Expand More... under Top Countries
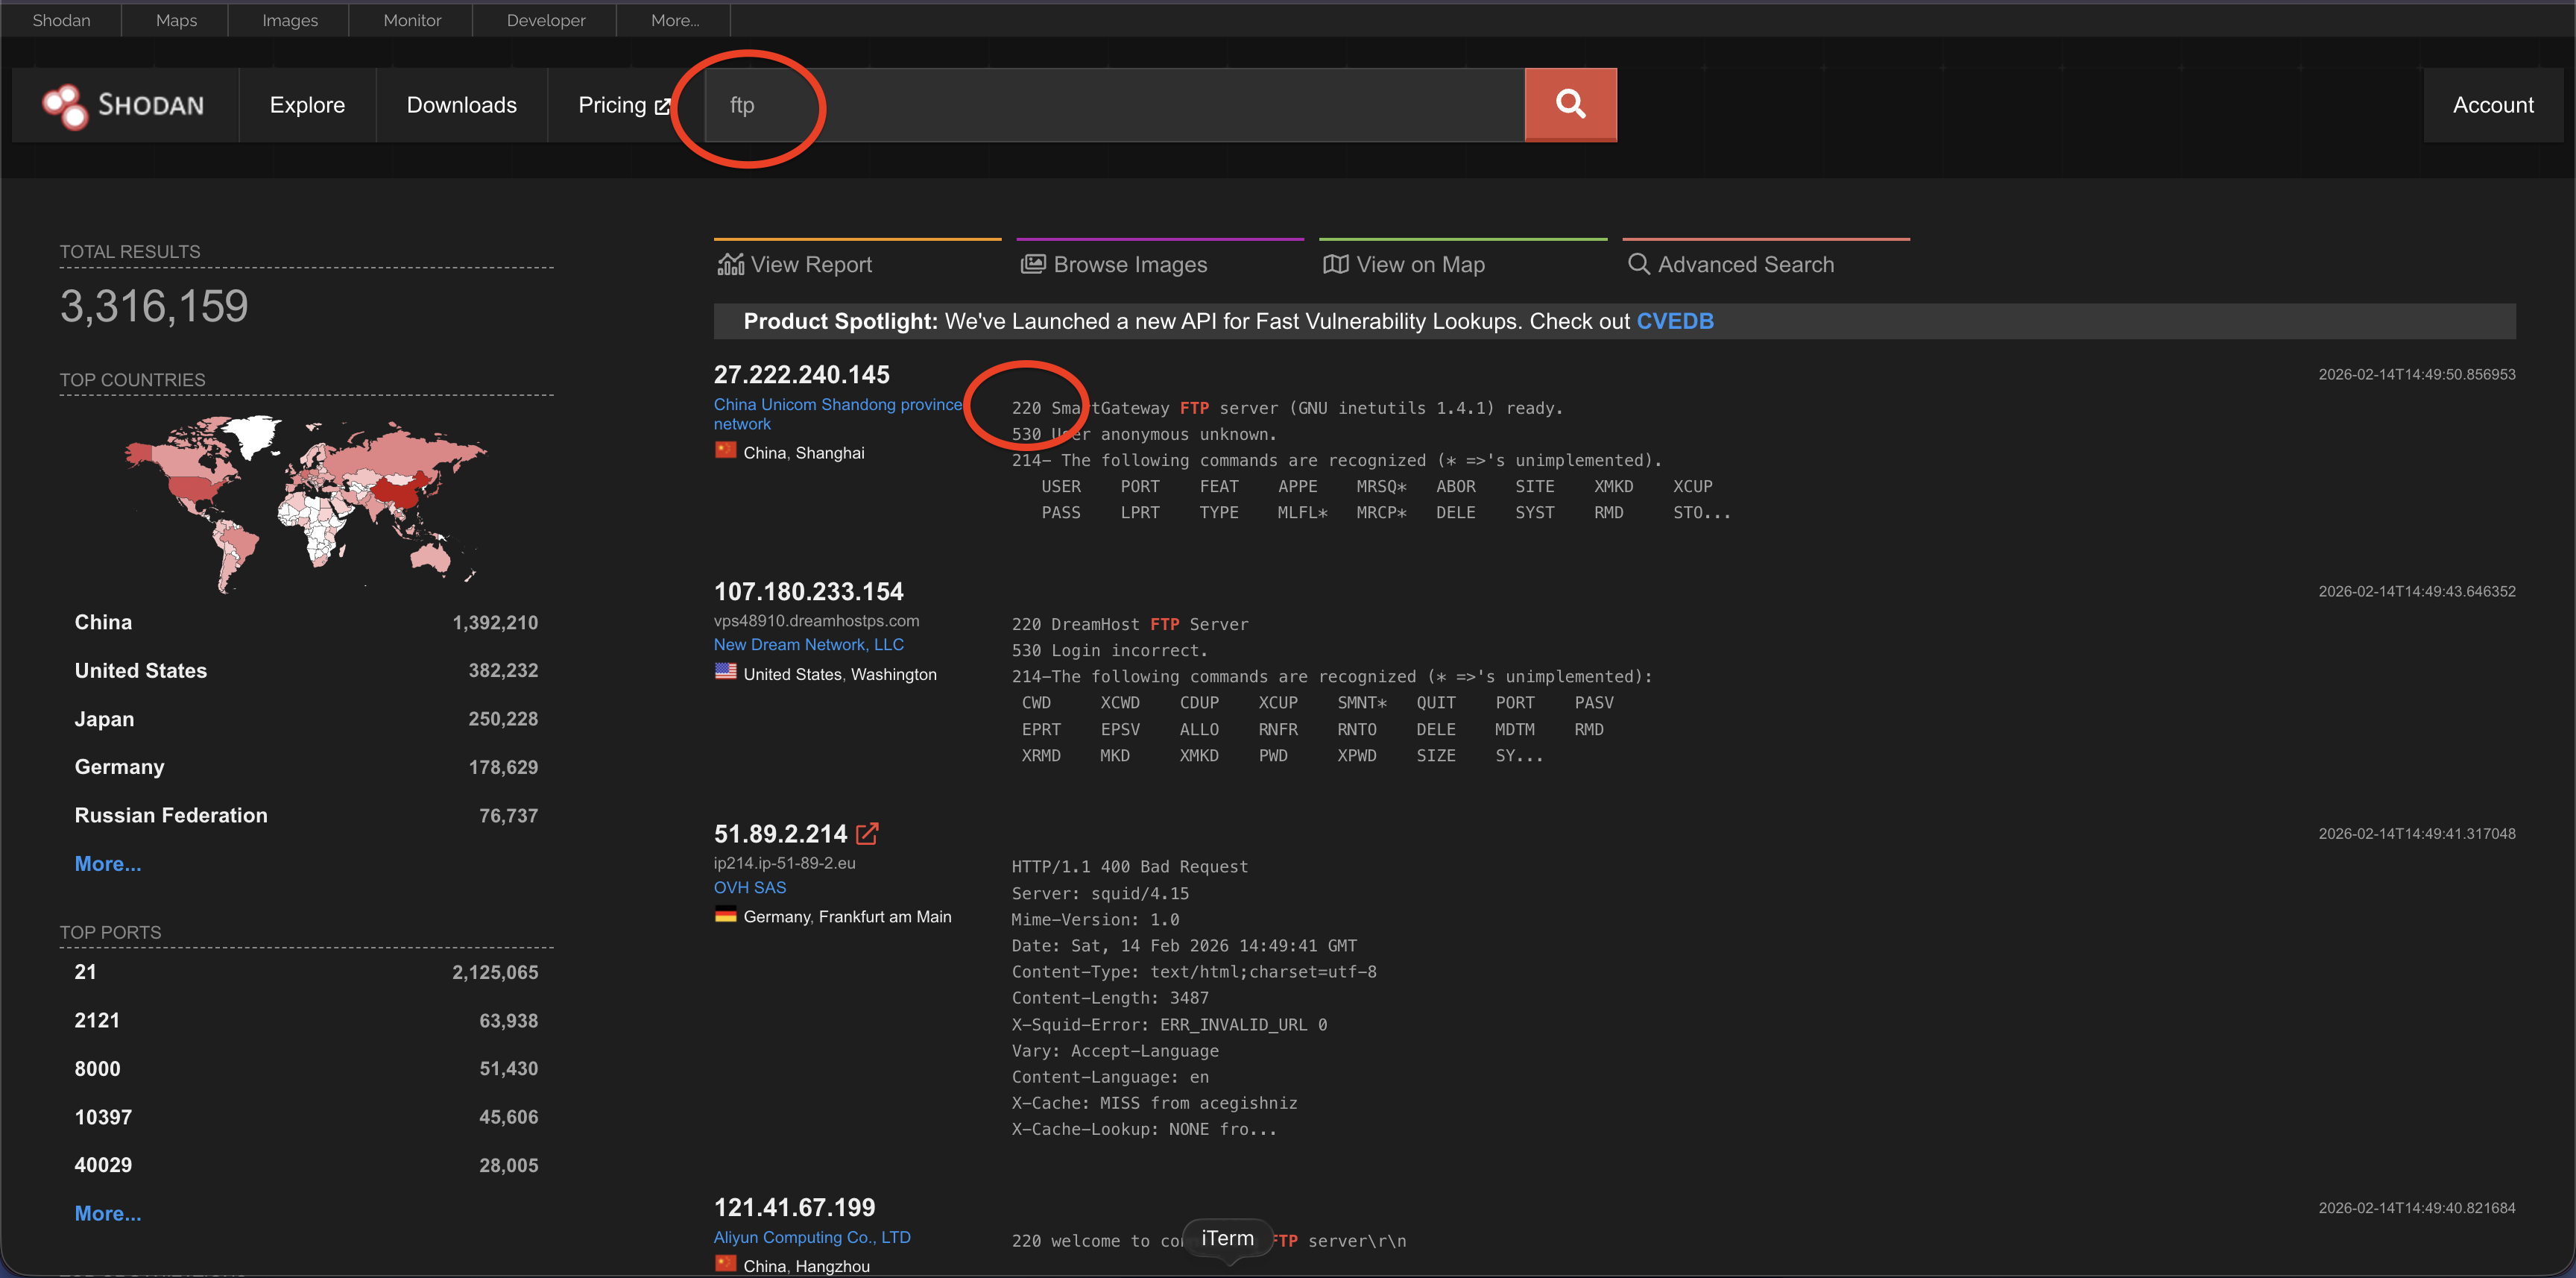Viewport: 2576px width, 1278px height. [108, 863]
